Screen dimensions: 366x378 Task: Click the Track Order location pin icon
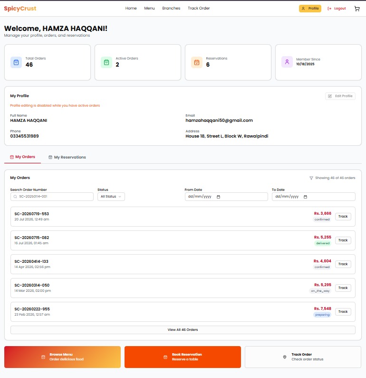[285, 357]
